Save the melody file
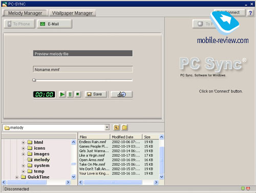The image size is (256, 193). pyautogui.click(x=96, y=94)
